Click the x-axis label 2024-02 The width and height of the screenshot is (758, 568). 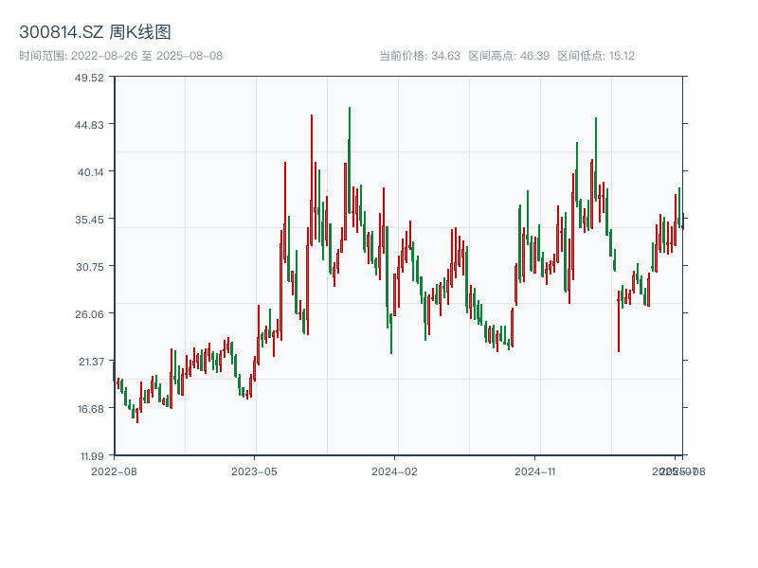394,471
